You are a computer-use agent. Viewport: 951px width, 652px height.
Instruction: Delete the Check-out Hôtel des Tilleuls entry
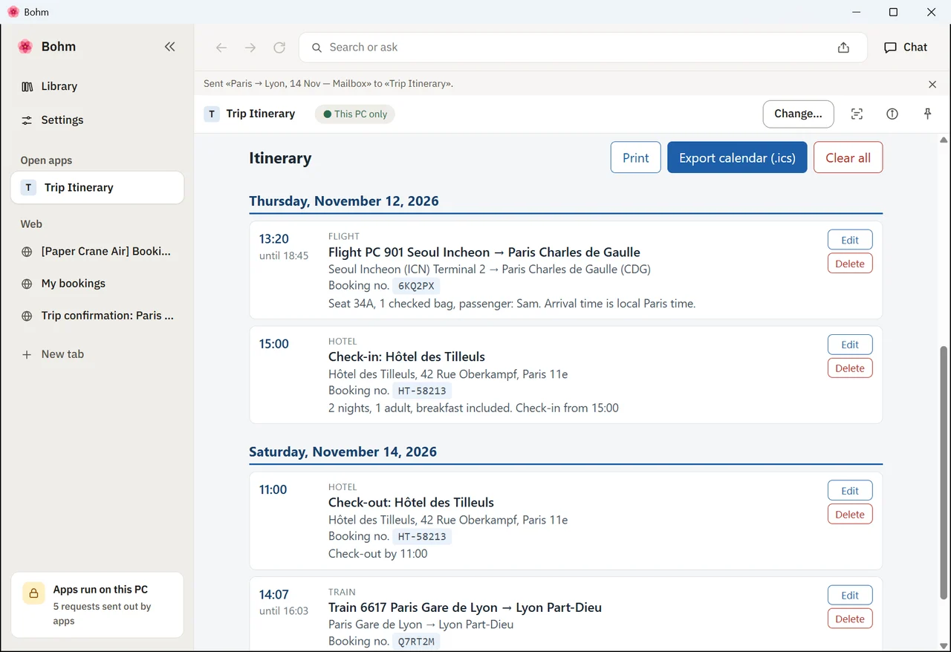click(850, 515)
